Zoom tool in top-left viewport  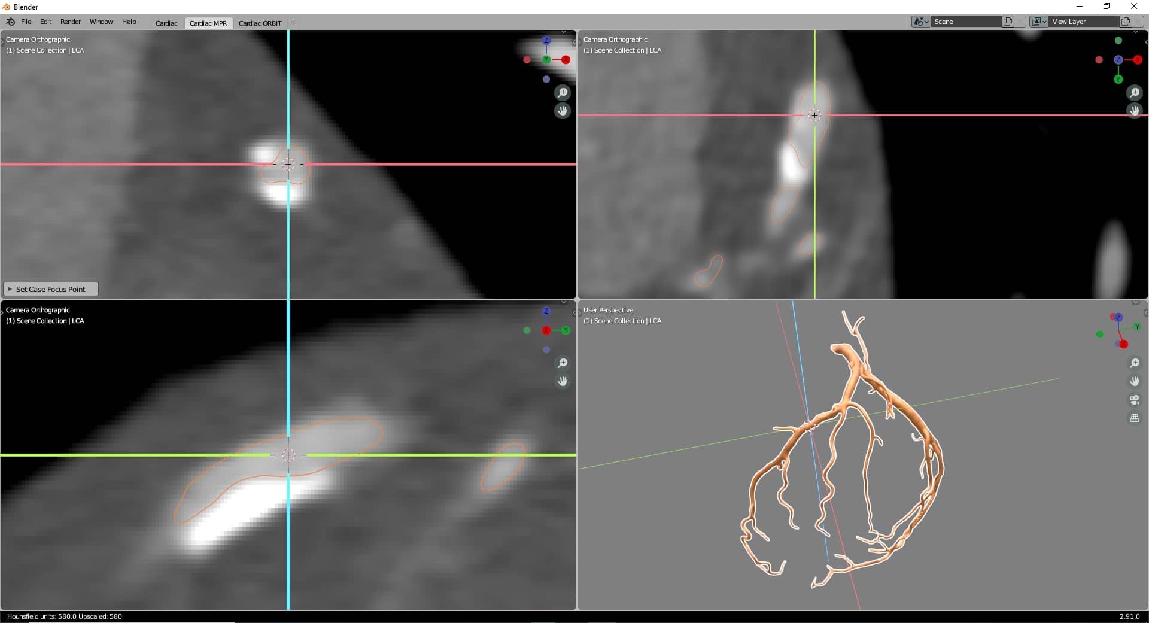tap(563, 93)
